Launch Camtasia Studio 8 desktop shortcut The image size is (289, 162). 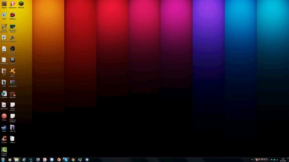4,151
